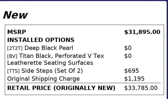Screen dimensions: 168x99
Task: Click the Titan Black, Perforated V Tex text
Action: [x=62, y=56]
